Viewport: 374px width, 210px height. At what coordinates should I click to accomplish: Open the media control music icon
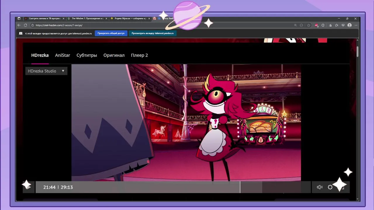tap(330, 25)
